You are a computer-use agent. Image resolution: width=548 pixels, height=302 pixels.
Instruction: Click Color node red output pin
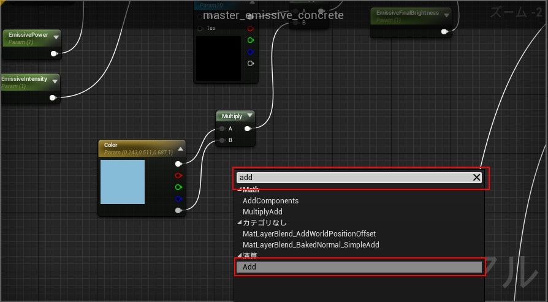pyautogui.click(x=178, y=175)
